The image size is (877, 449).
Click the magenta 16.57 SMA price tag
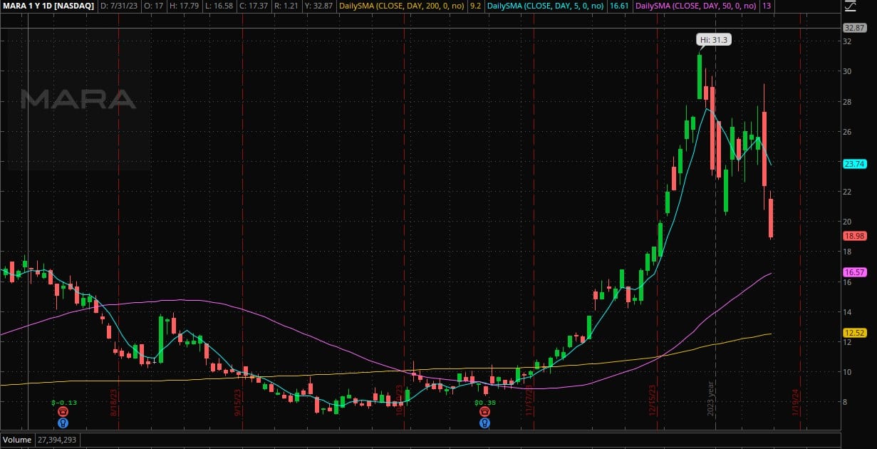(853, 272)
